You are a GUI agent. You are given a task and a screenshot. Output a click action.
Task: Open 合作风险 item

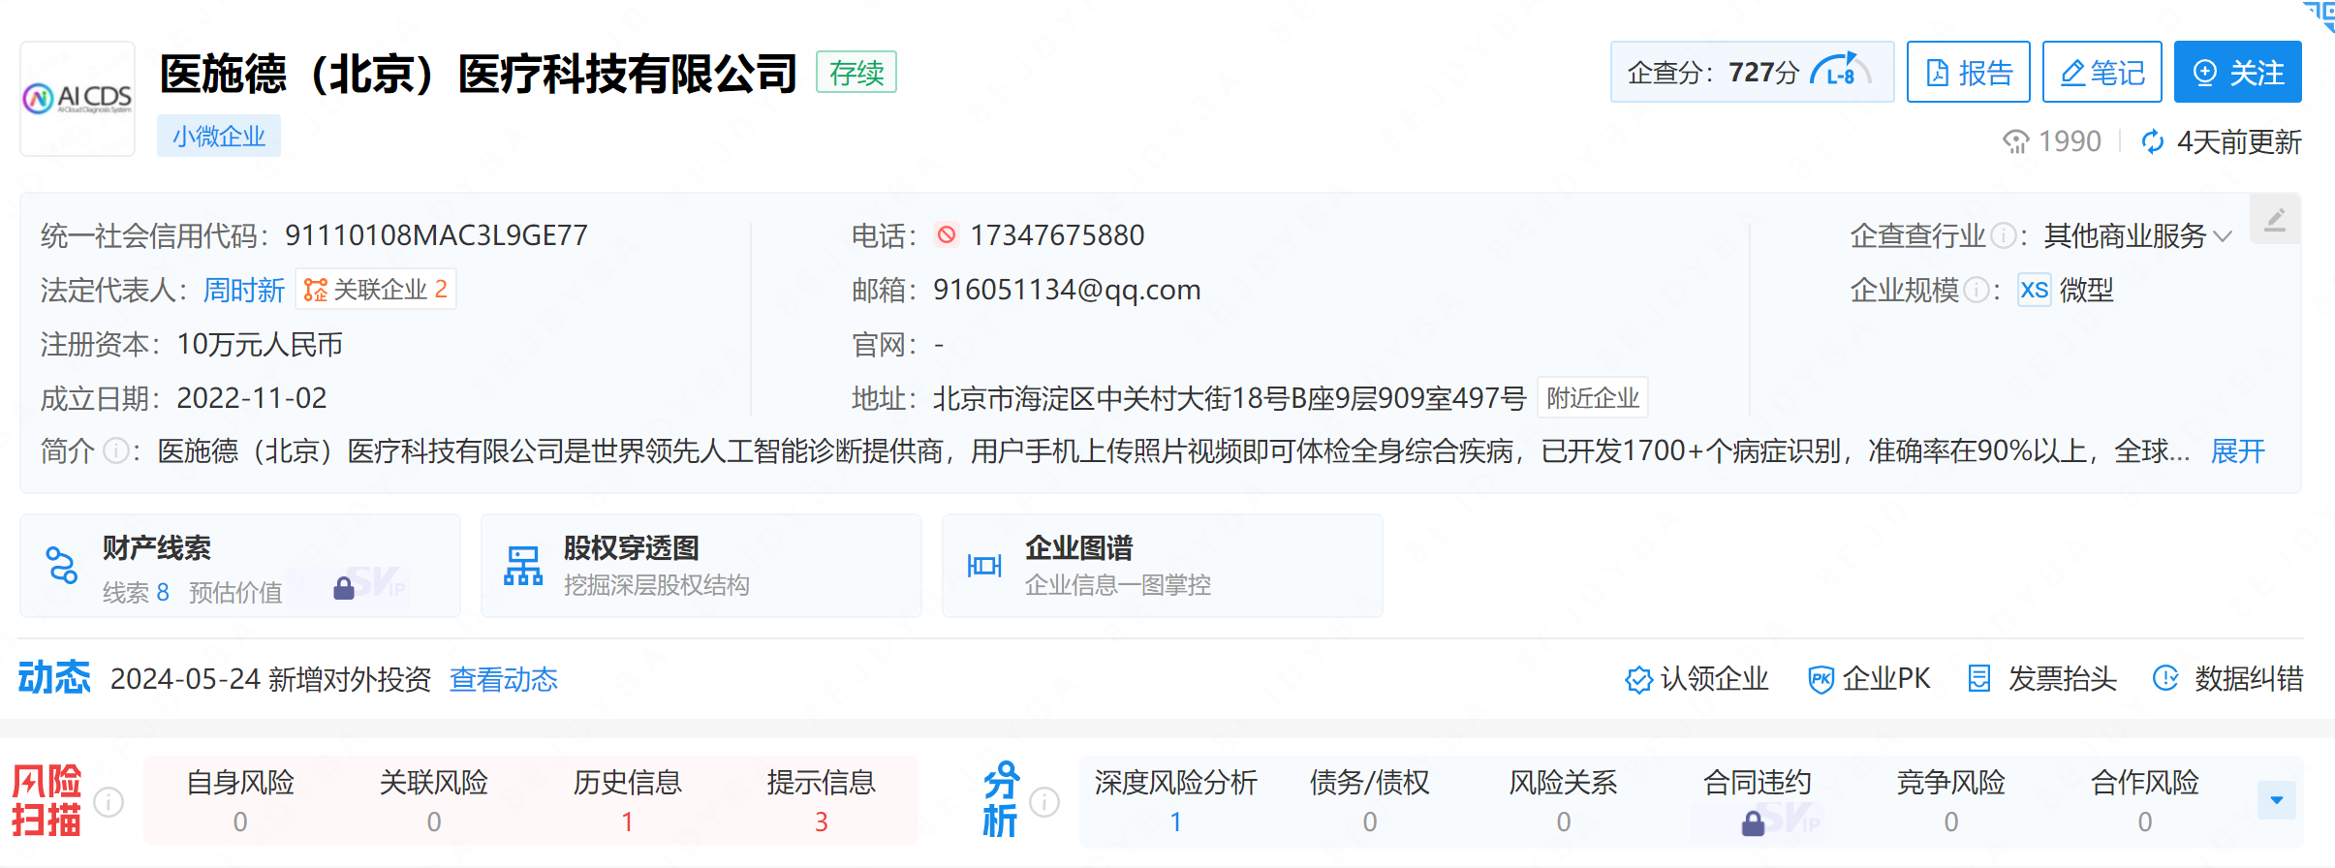2145,801
